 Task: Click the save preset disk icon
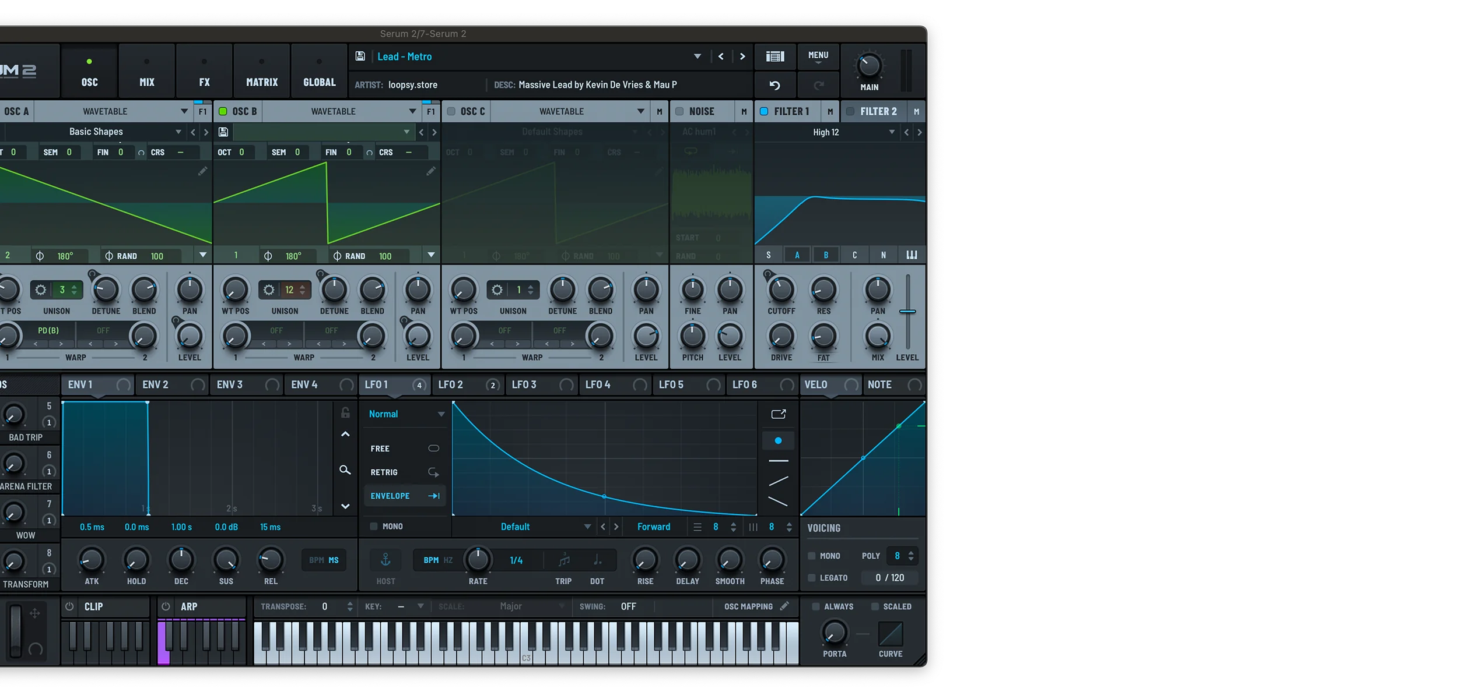tap(360, 57)
